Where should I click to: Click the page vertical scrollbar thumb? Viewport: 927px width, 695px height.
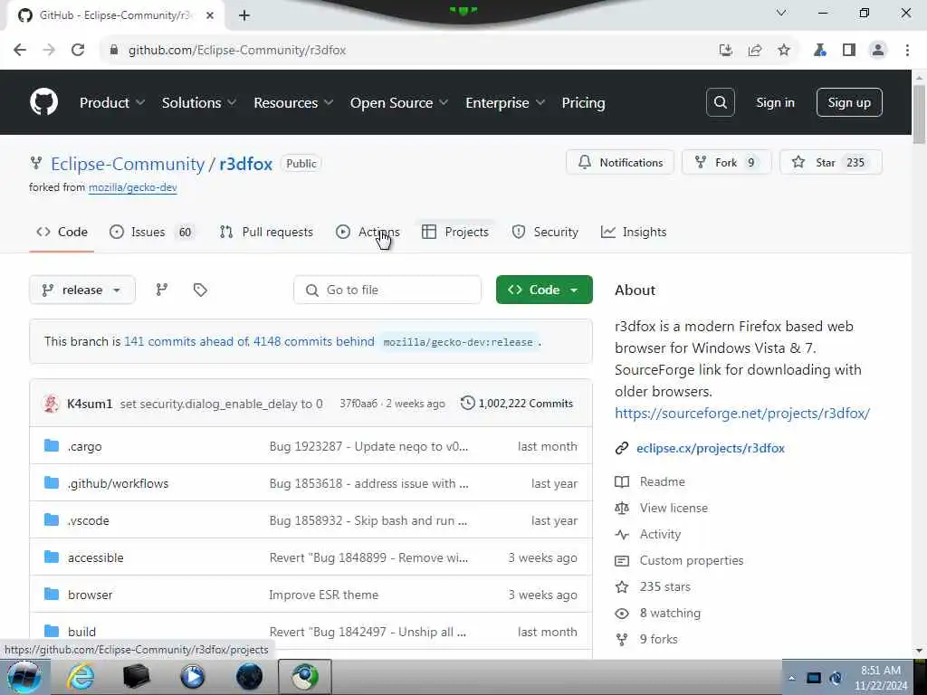click(x=919, y=114)
